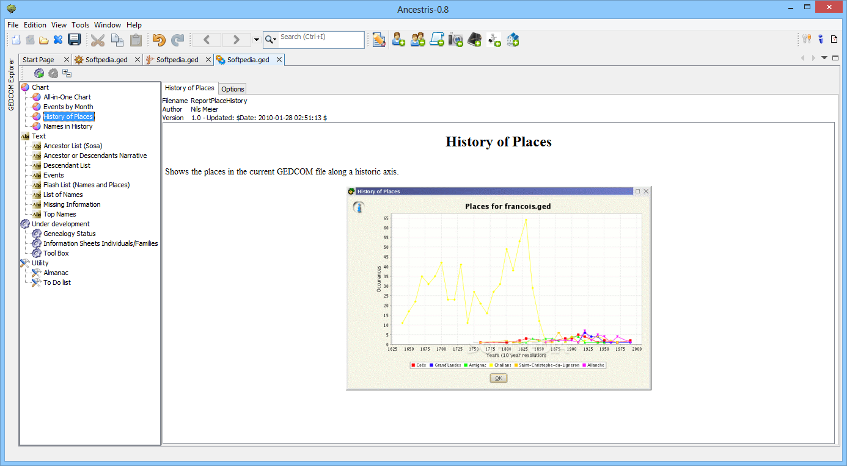The height and width of the screenshot is (466, 847).
Task: Collapse the Chart tree category
Action: tap(35, 87)
